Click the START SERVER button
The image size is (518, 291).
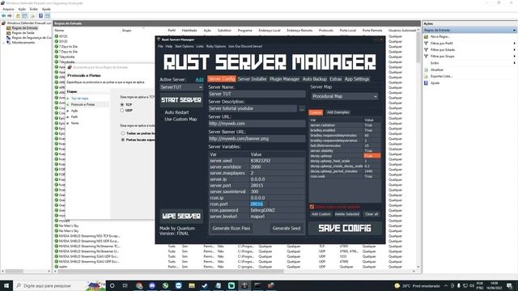tap(181, 100)
